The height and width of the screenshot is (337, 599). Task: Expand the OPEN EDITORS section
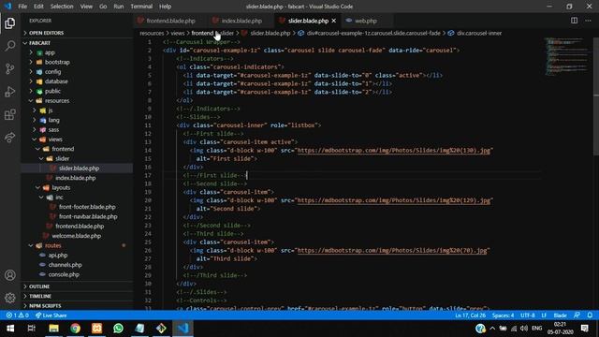pyautogui.click(x=77, y=33)
